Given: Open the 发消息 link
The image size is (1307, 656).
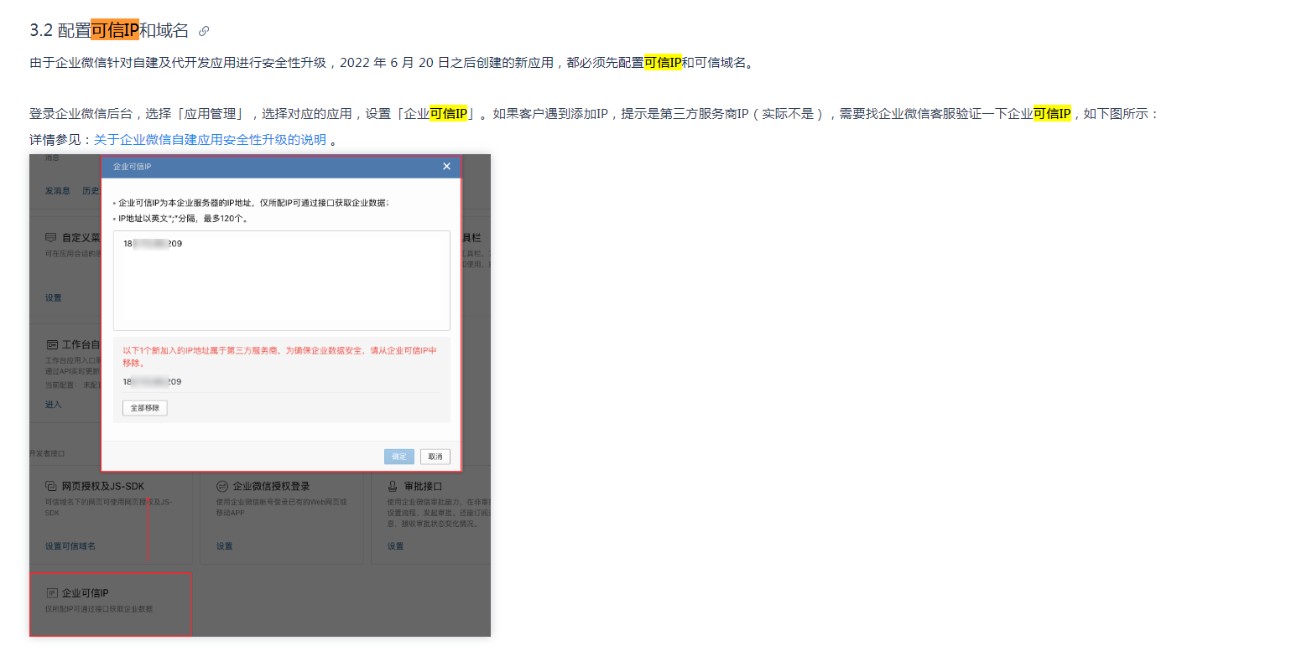Looking at the screenshot, I should click(x=58, y=191).
